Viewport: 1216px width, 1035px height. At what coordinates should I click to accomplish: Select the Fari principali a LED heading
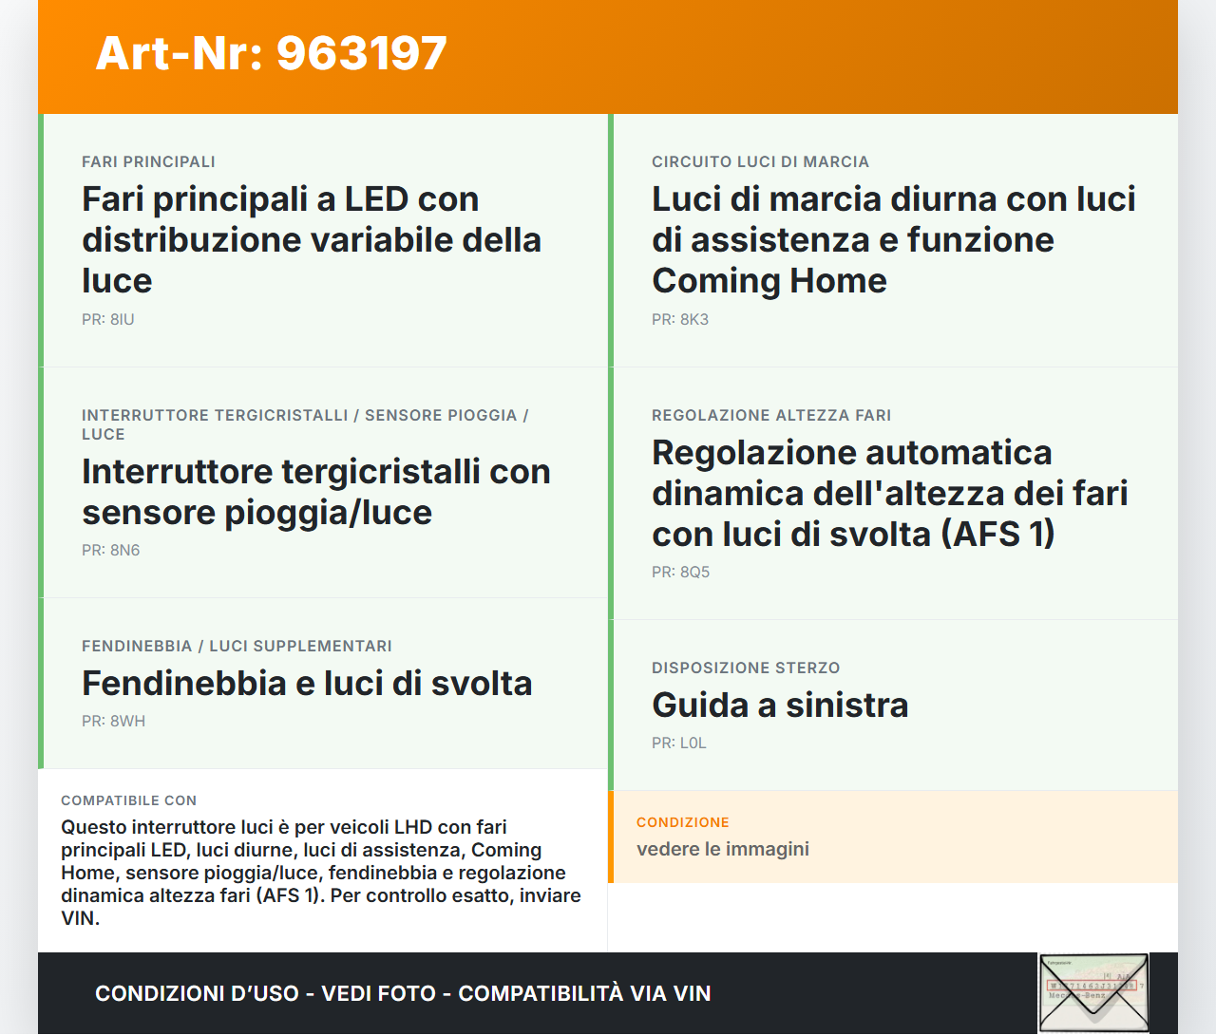(312, 239)
